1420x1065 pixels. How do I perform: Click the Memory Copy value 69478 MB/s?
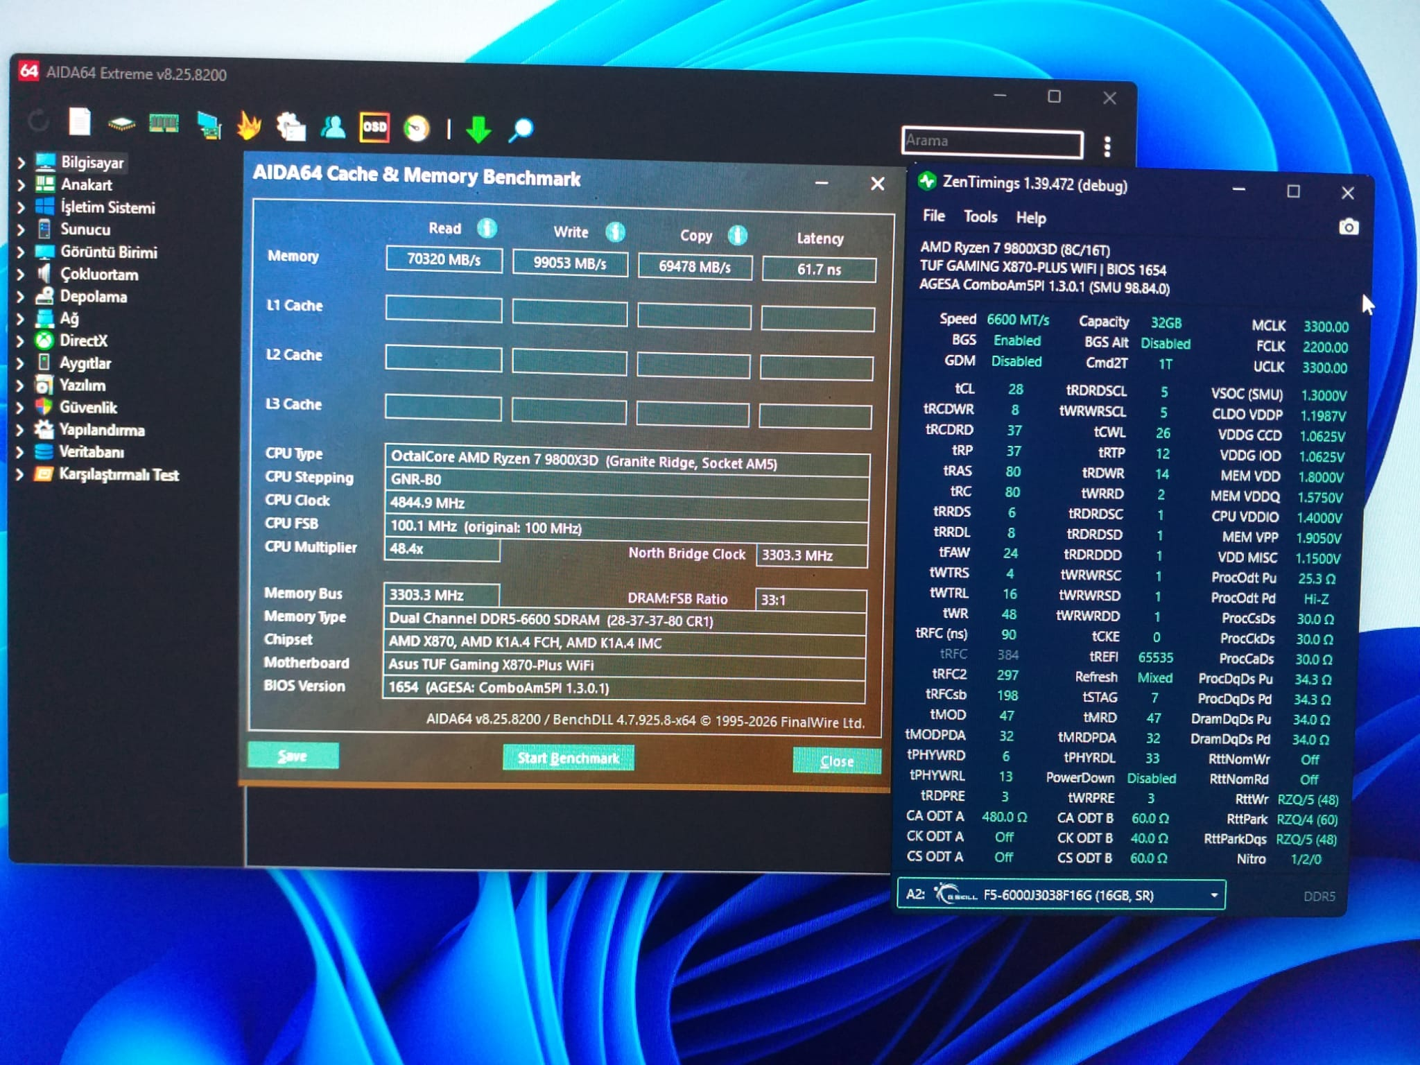(695, 267)
